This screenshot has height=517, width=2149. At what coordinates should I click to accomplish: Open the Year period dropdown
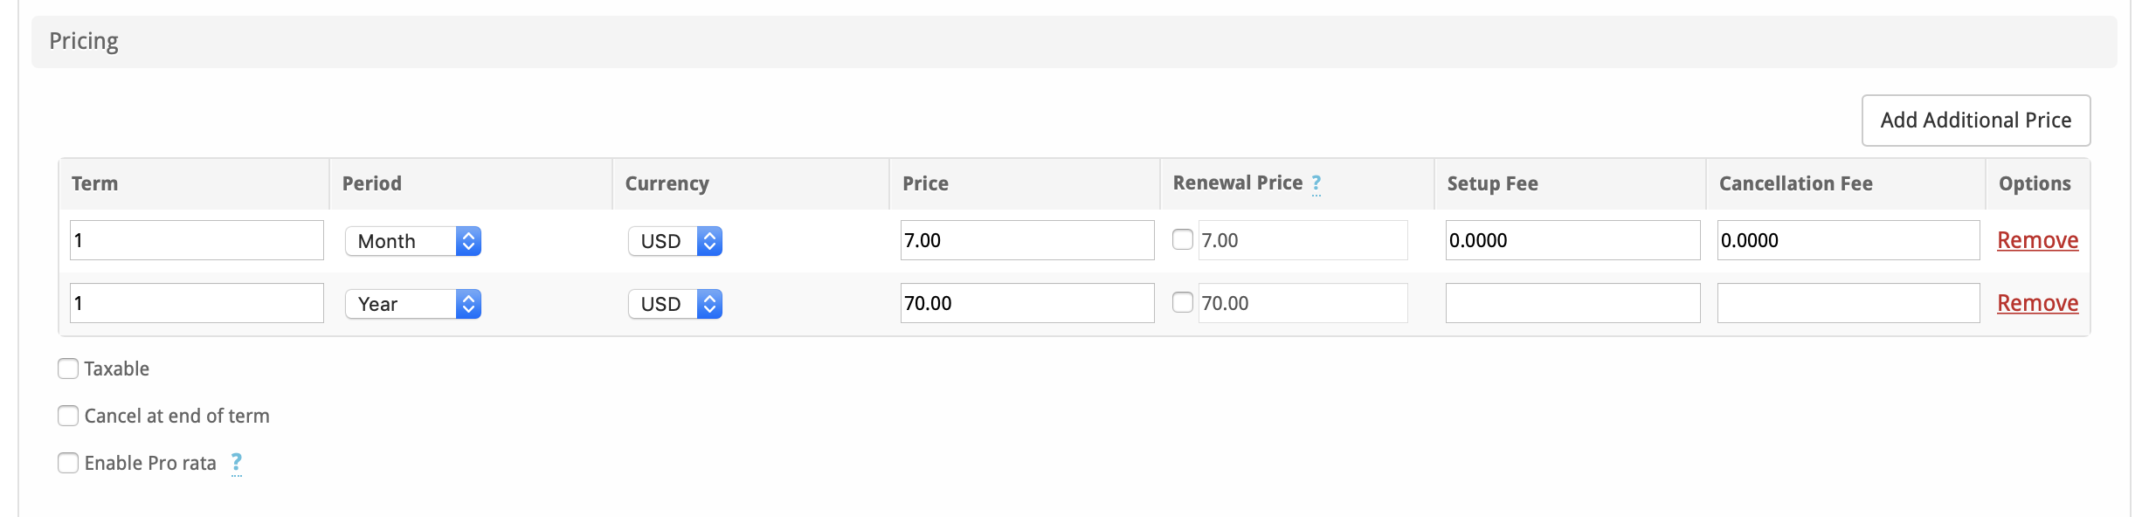pos(413,304)
